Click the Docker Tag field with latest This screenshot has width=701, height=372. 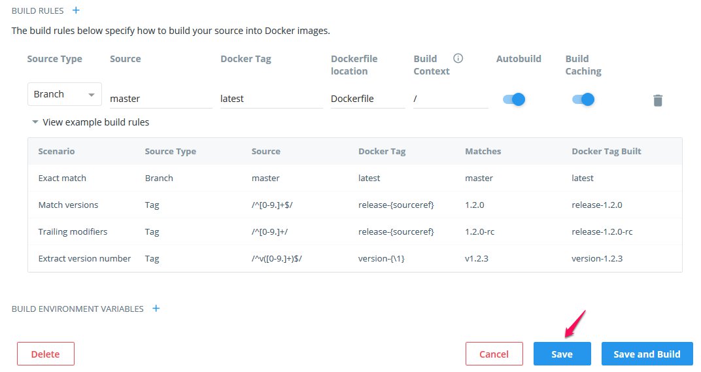(271, 99)
